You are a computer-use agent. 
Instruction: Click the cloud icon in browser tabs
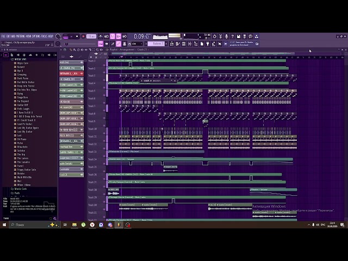point(30,55)
